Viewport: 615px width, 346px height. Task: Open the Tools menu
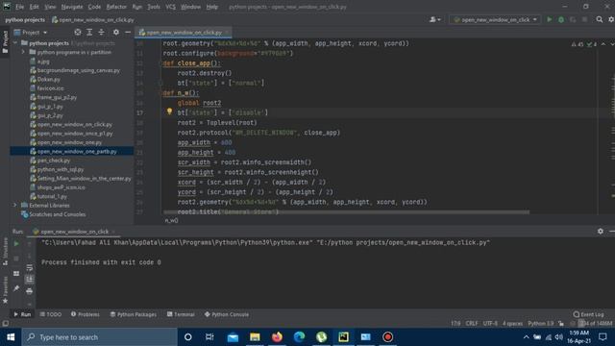click(154, 7)
